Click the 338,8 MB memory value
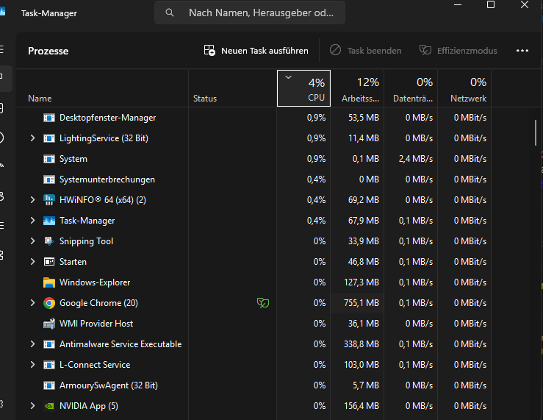The width and height of the screenshot is (543, 420). [362, 344]
